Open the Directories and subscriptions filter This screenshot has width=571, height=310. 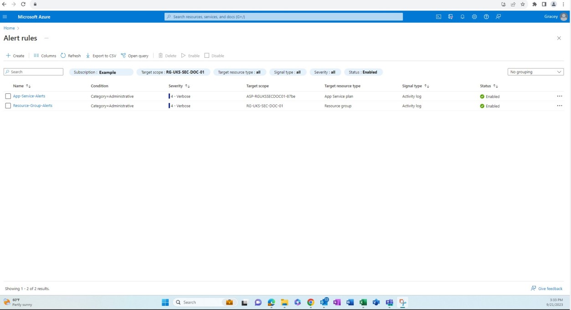(x=450, y=16)
